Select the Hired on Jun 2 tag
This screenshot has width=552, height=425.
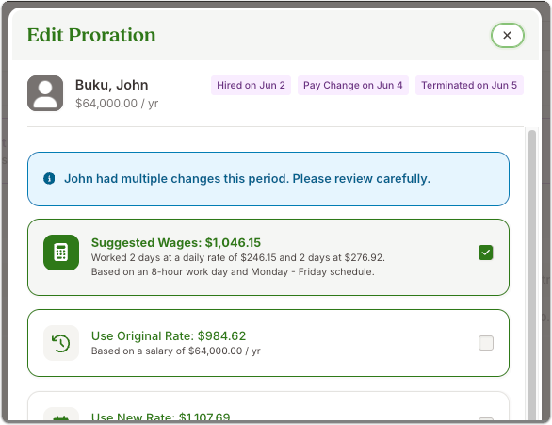[x=251, y=85]
